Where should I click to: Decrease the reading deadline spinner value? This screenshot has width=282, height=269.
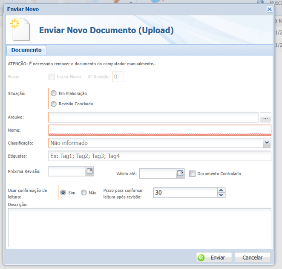click(221, 195)
